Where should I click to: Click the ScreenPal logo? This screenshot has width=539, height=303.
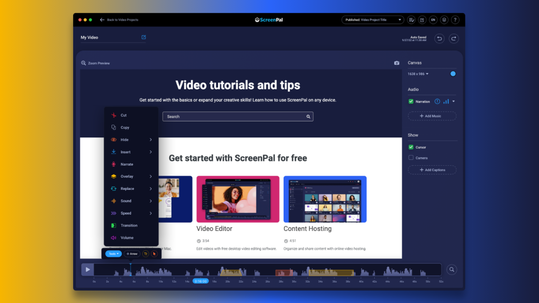(269, 20)
